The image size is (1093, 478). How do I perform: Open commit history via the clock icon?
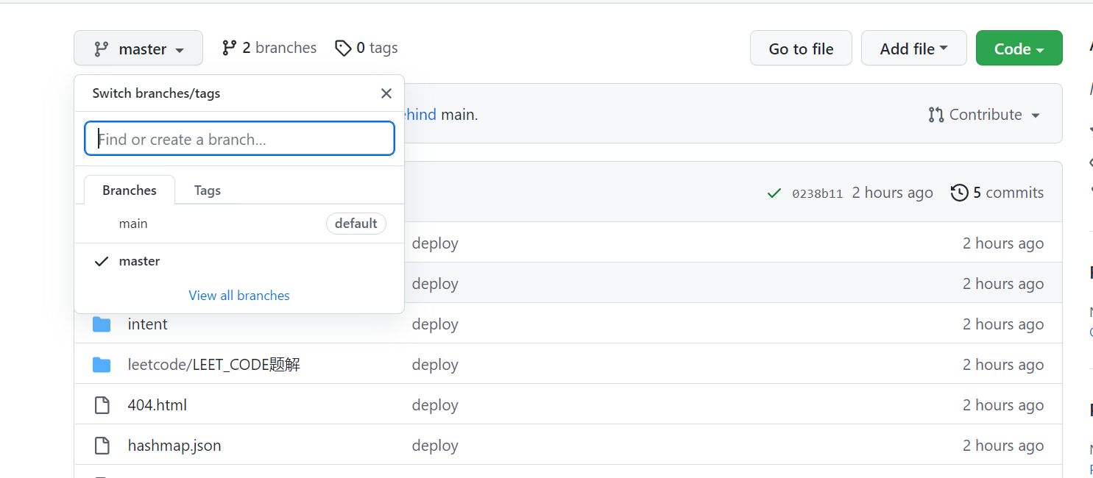[x=959, y=193]
